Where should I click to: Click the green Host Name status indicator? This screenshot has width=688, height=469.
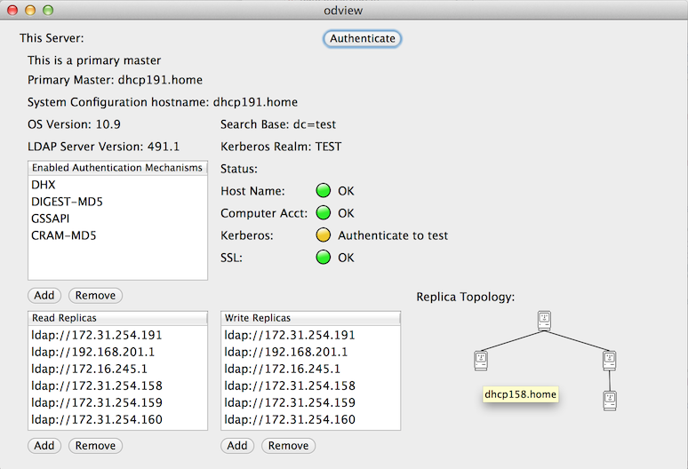pyautogui.click(x=324, y=191)
